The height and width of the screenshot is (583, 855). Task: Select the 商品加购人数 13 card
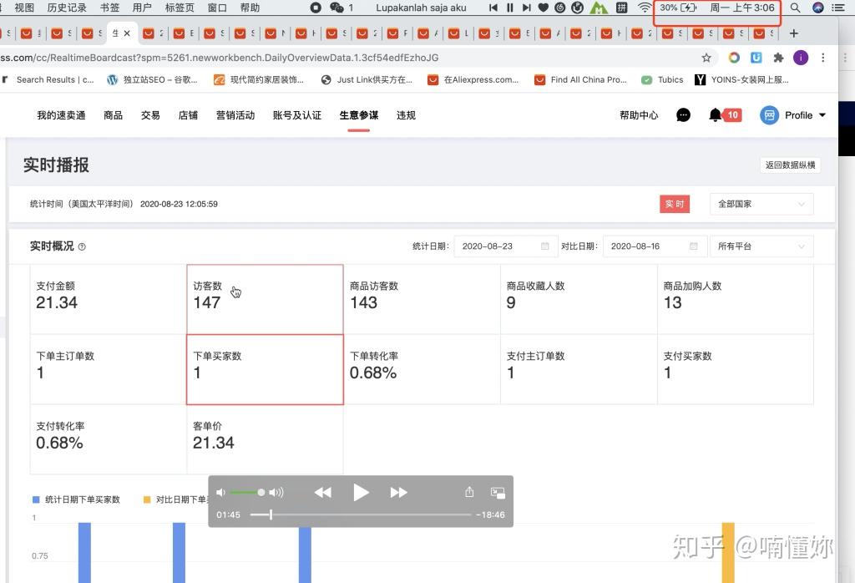pyautogui.click(x=736, y=299)
